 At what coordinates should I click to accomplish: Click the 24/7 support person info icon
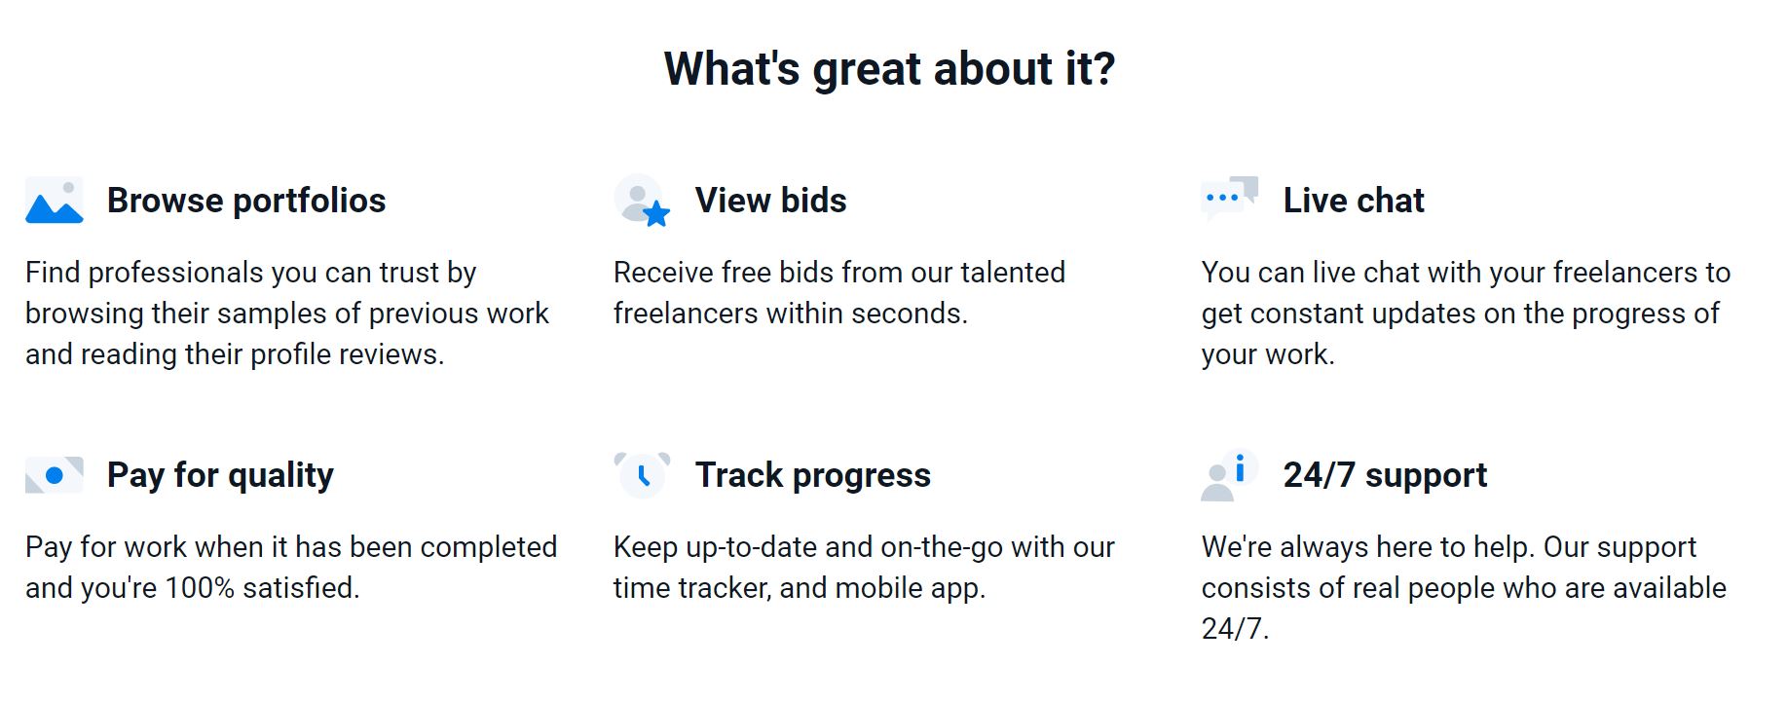click(x=1230, y=475)
